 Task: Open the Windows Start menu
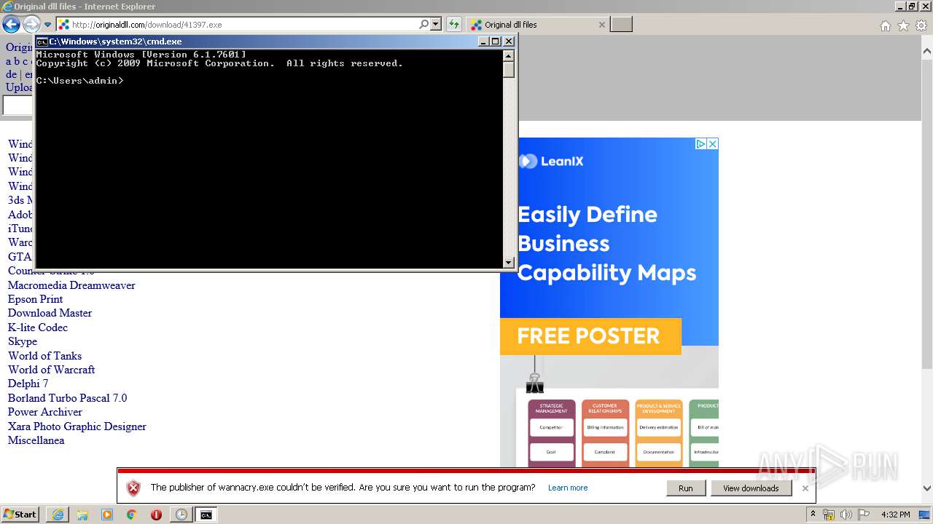click(x=20, y=515)
